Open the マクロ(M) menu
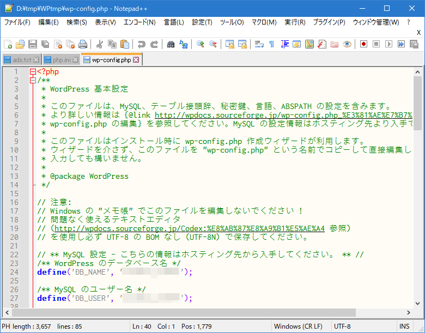 264,22
